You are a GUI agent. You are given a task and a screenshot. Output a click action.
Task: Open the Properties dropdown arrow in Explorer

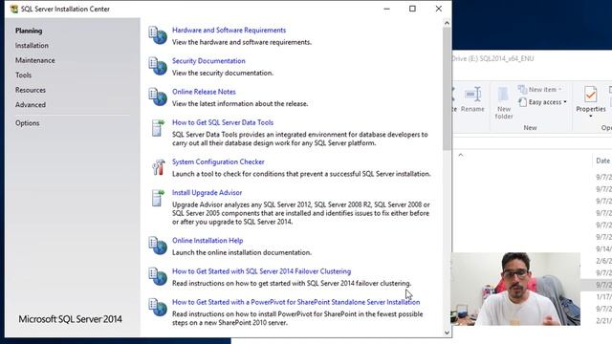591,117
